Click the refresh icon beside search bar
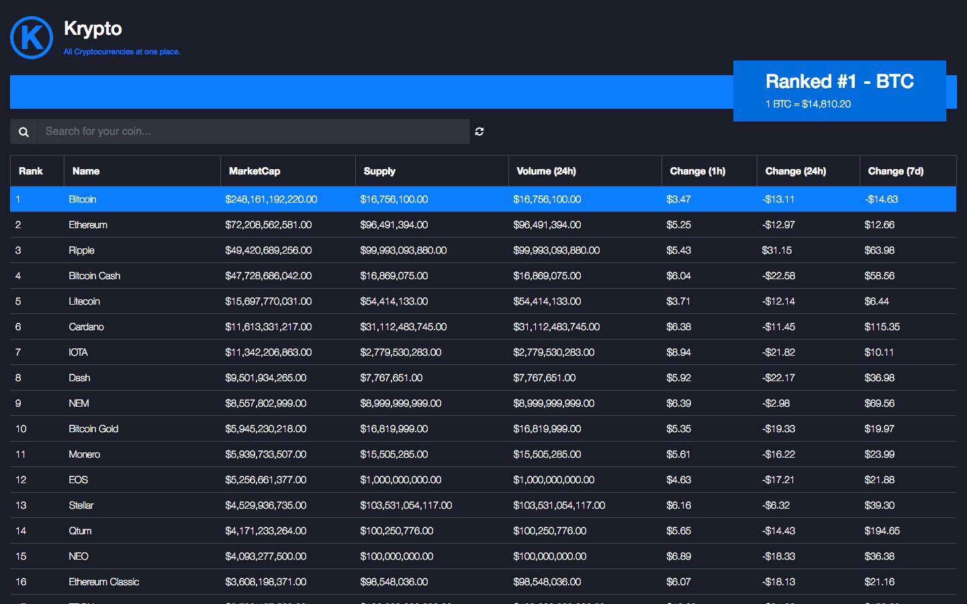The height and width of the screenshot is (604, 967). (479, 132)
